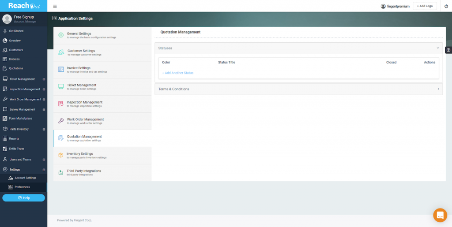
Task: Click the blue Help button
Action: [24, 197]
